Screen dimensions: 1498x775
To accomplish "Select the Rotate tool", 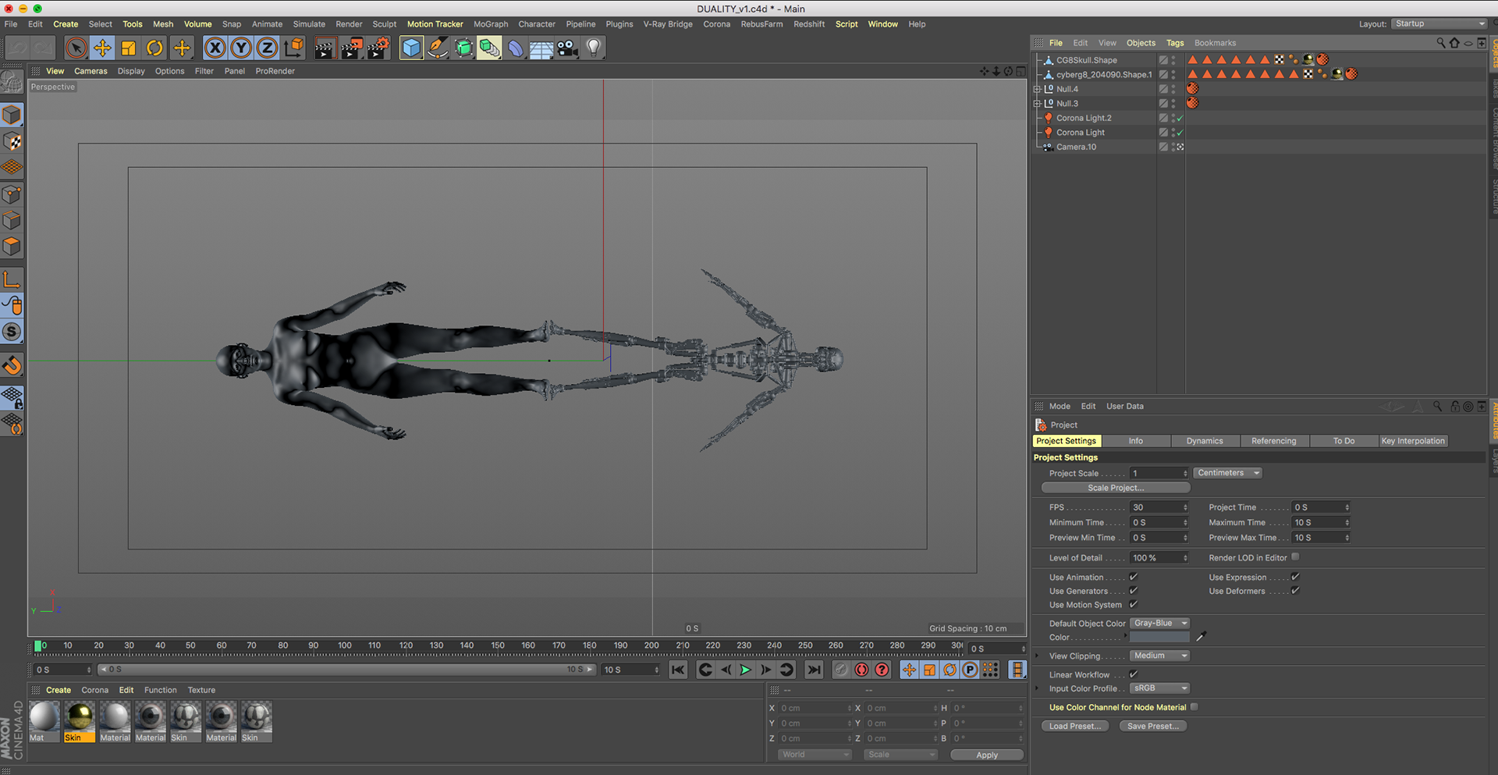I will point(154,48).
